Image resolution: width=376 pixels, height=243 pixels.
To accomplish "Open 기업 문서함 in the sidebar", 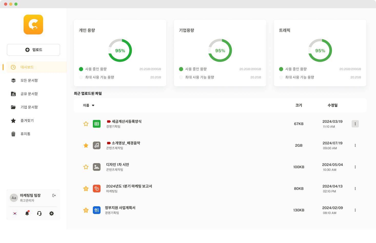I will 29,107.
